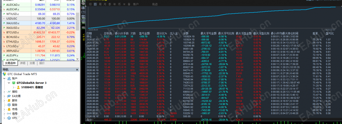342x124 pixels.
Task: Click the 指标 indicators icon
Action: [x=9, y=92]
